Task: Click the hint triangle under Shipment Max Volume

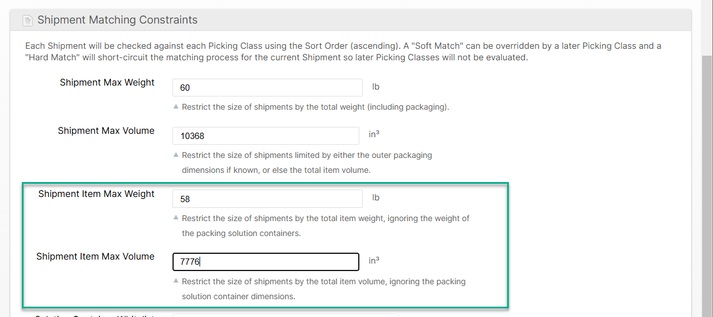Action: point(176,155)
